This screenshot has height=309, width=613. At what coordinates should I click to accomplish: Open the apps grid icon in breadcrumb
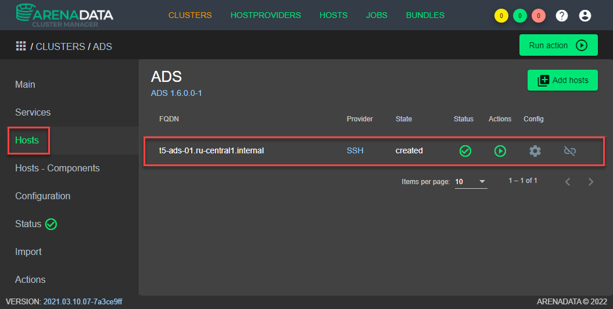(20, 46)
